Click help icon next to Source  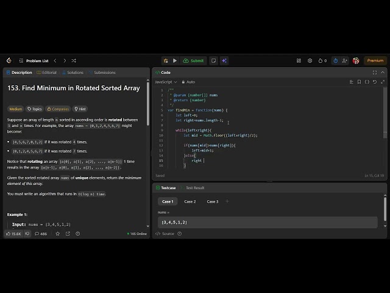(180, 234)
